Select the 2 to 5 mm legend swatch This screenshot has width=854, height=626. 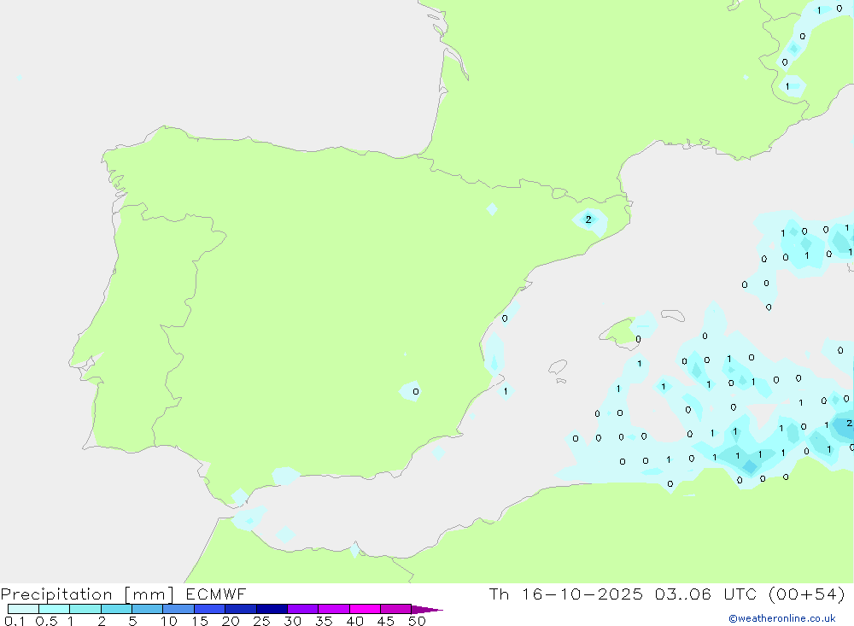116,609
